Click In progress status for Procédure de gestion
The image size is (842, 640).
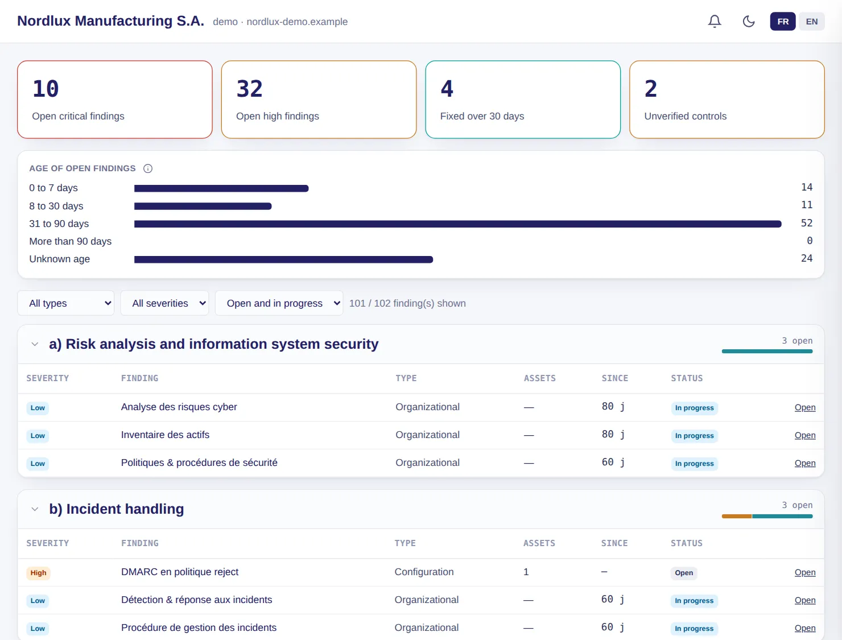pos(694,629)
